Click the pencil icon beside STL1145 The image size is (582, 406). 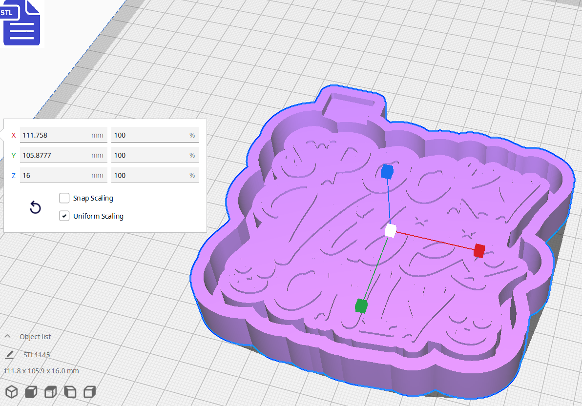[11, 354]
